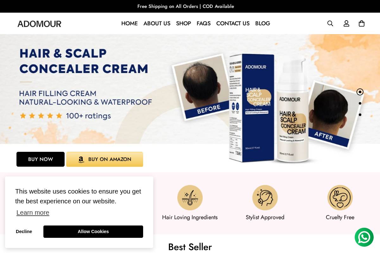The height and width of the screenshot is (253, 380).
Task: Switch to the second slide dot
Action: (360, 103)
